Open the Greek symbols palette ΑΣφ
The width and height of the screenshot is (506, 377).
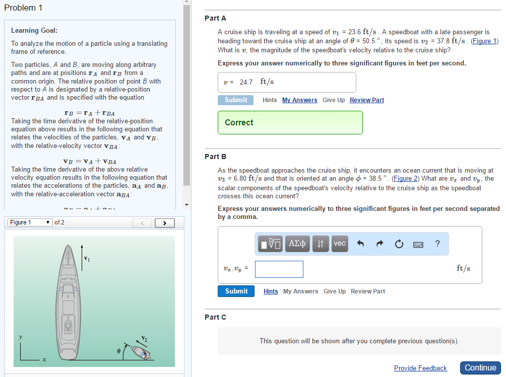297,244
